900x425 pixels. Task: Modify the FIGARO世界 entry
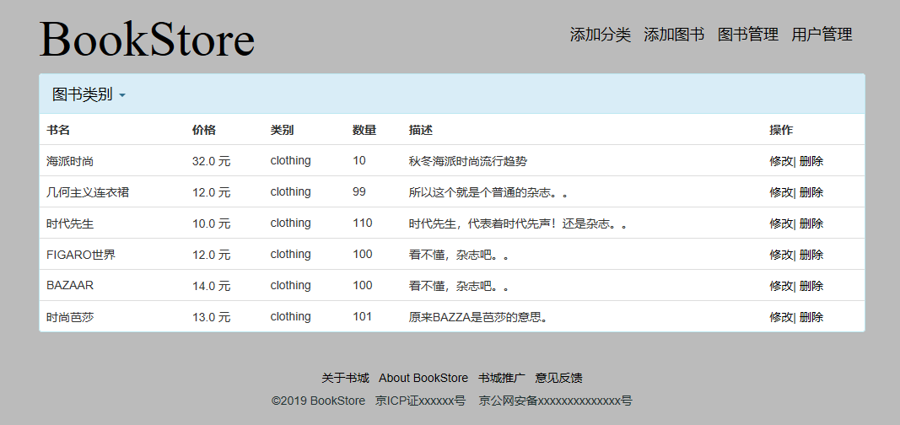780,254
